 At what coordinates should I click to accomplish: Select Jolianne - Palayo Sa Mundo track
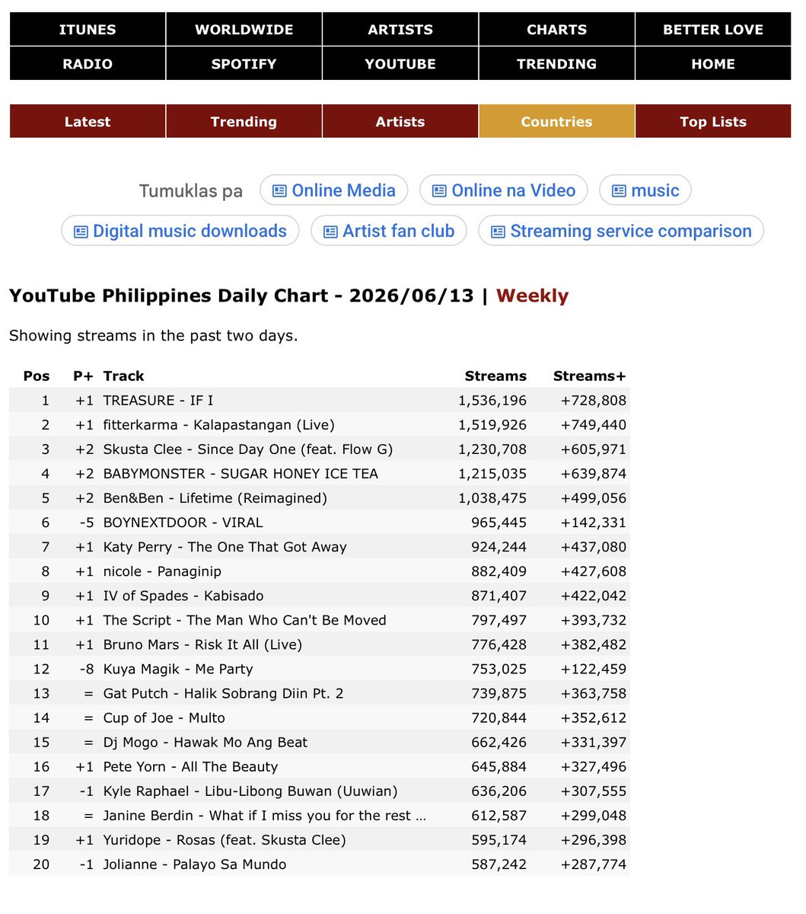pyautogui.click(x=195, y=864)
